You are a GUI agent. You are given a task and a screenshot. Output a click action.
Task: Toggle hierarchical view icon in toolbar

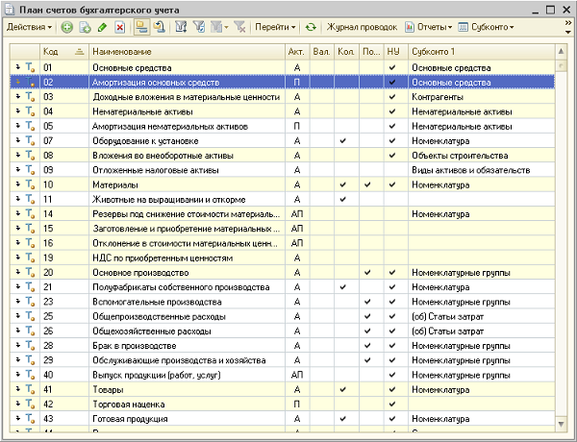point(141,27)
